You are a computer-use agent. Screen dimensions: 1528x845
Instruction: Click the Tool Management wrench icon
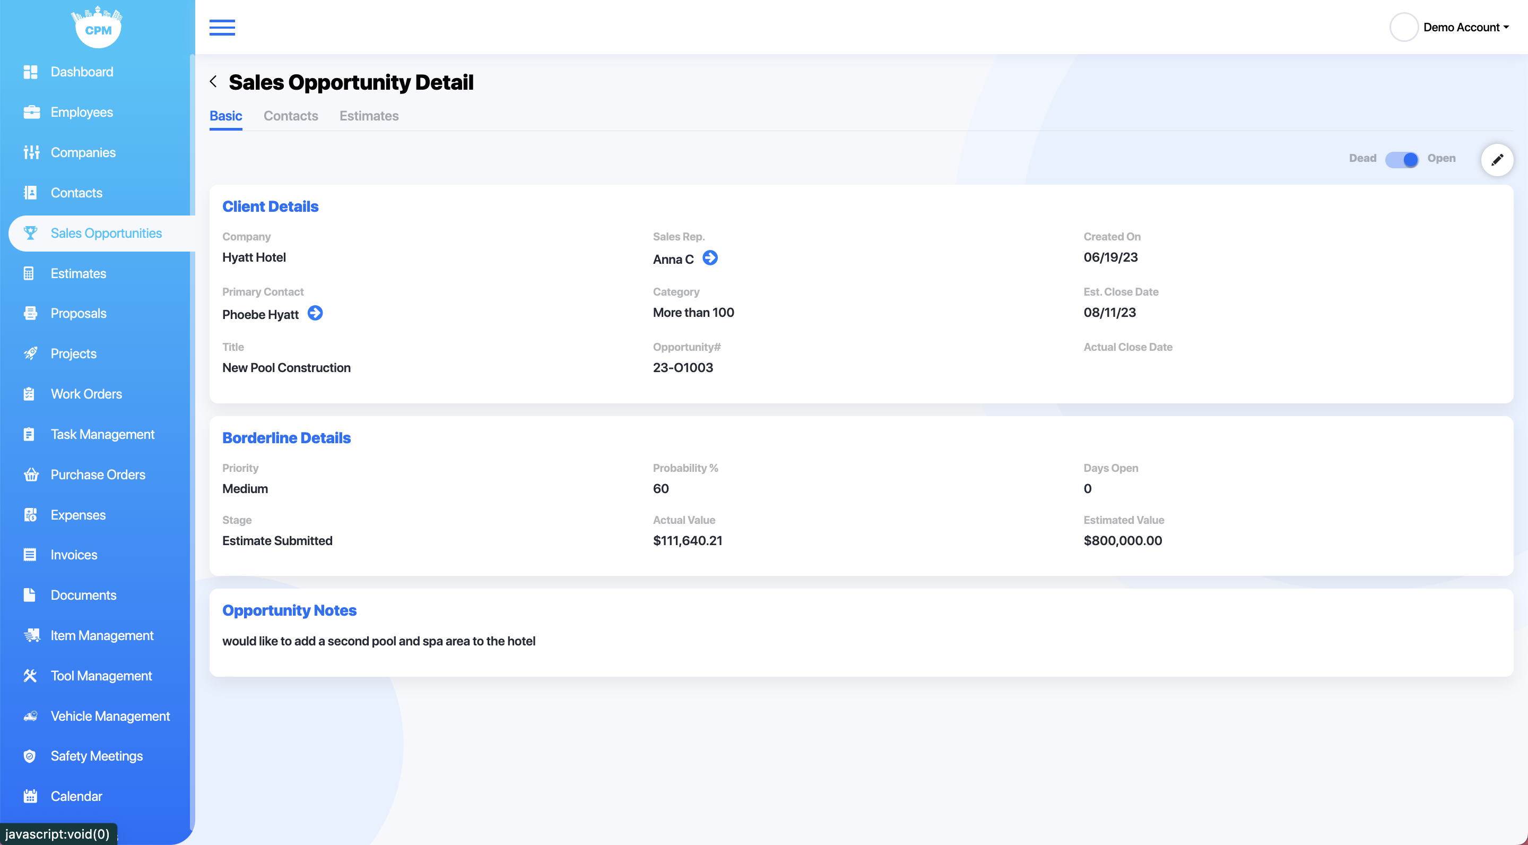point(30,676)
